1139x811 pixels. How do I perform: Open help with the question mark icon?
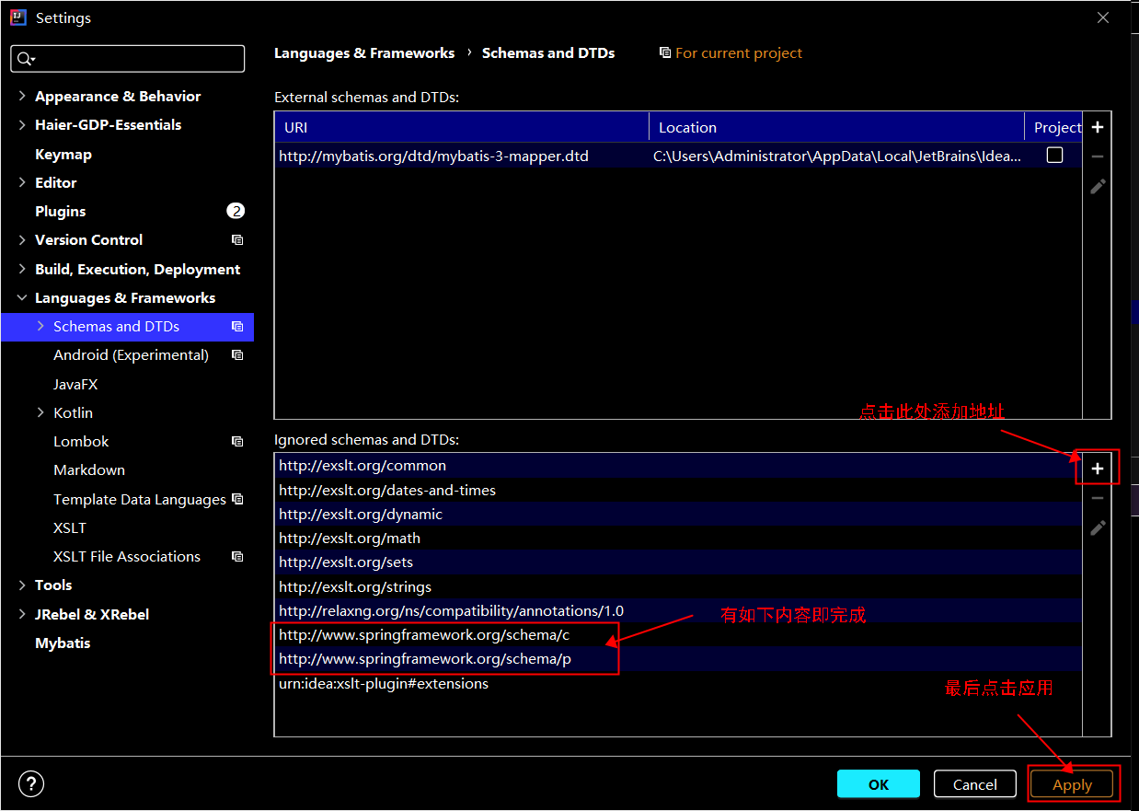pos(31,783)
